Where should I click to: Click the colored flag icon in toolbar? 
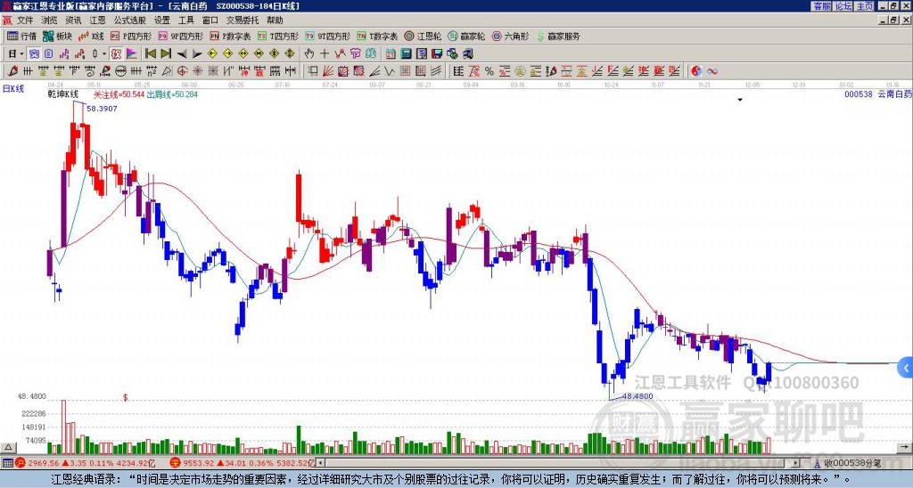click(x=132, y=54)
